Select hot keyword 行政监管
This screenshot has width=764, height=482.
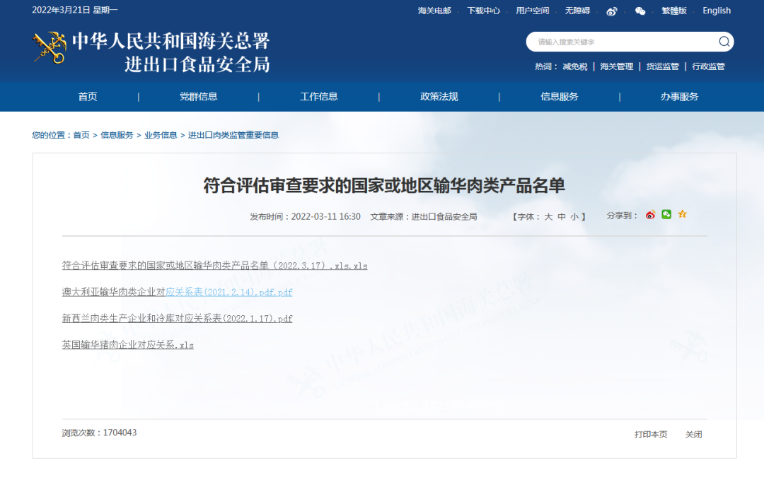tap(708, 66)
